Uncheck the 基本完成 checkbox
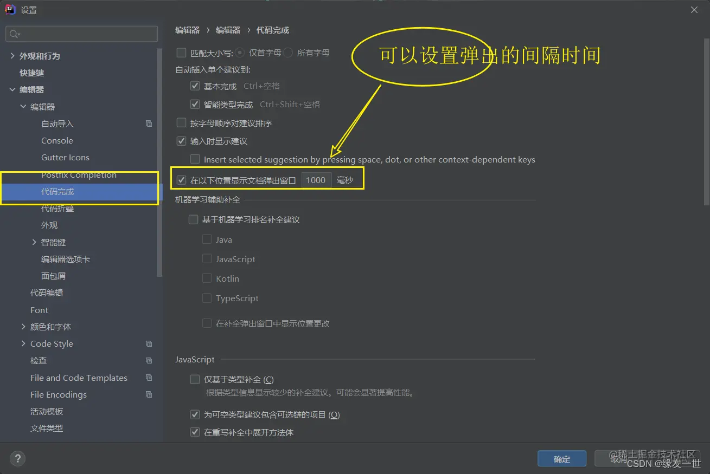The height and width of the screenshot is (474, 710). coord(195,86)
